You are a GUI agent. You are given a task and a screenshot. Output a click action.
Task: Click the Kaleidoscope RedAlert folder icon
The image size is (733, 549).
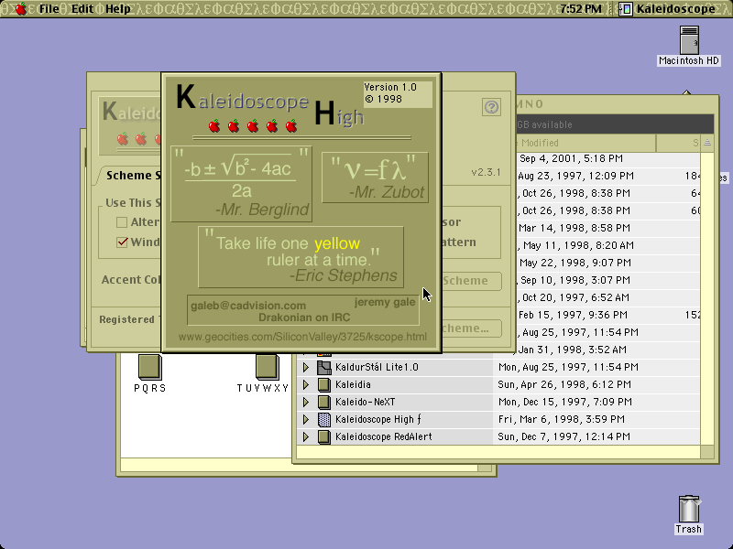click(324, 436)
